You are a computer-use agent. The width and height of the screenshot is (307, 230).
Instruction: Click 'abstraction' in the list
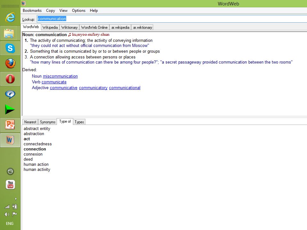34,134
